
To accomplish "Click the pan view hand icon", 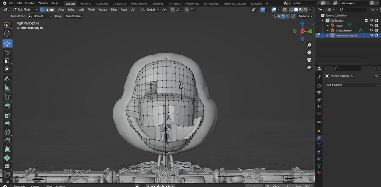I will pyautogui.click(x=309, y=52).
